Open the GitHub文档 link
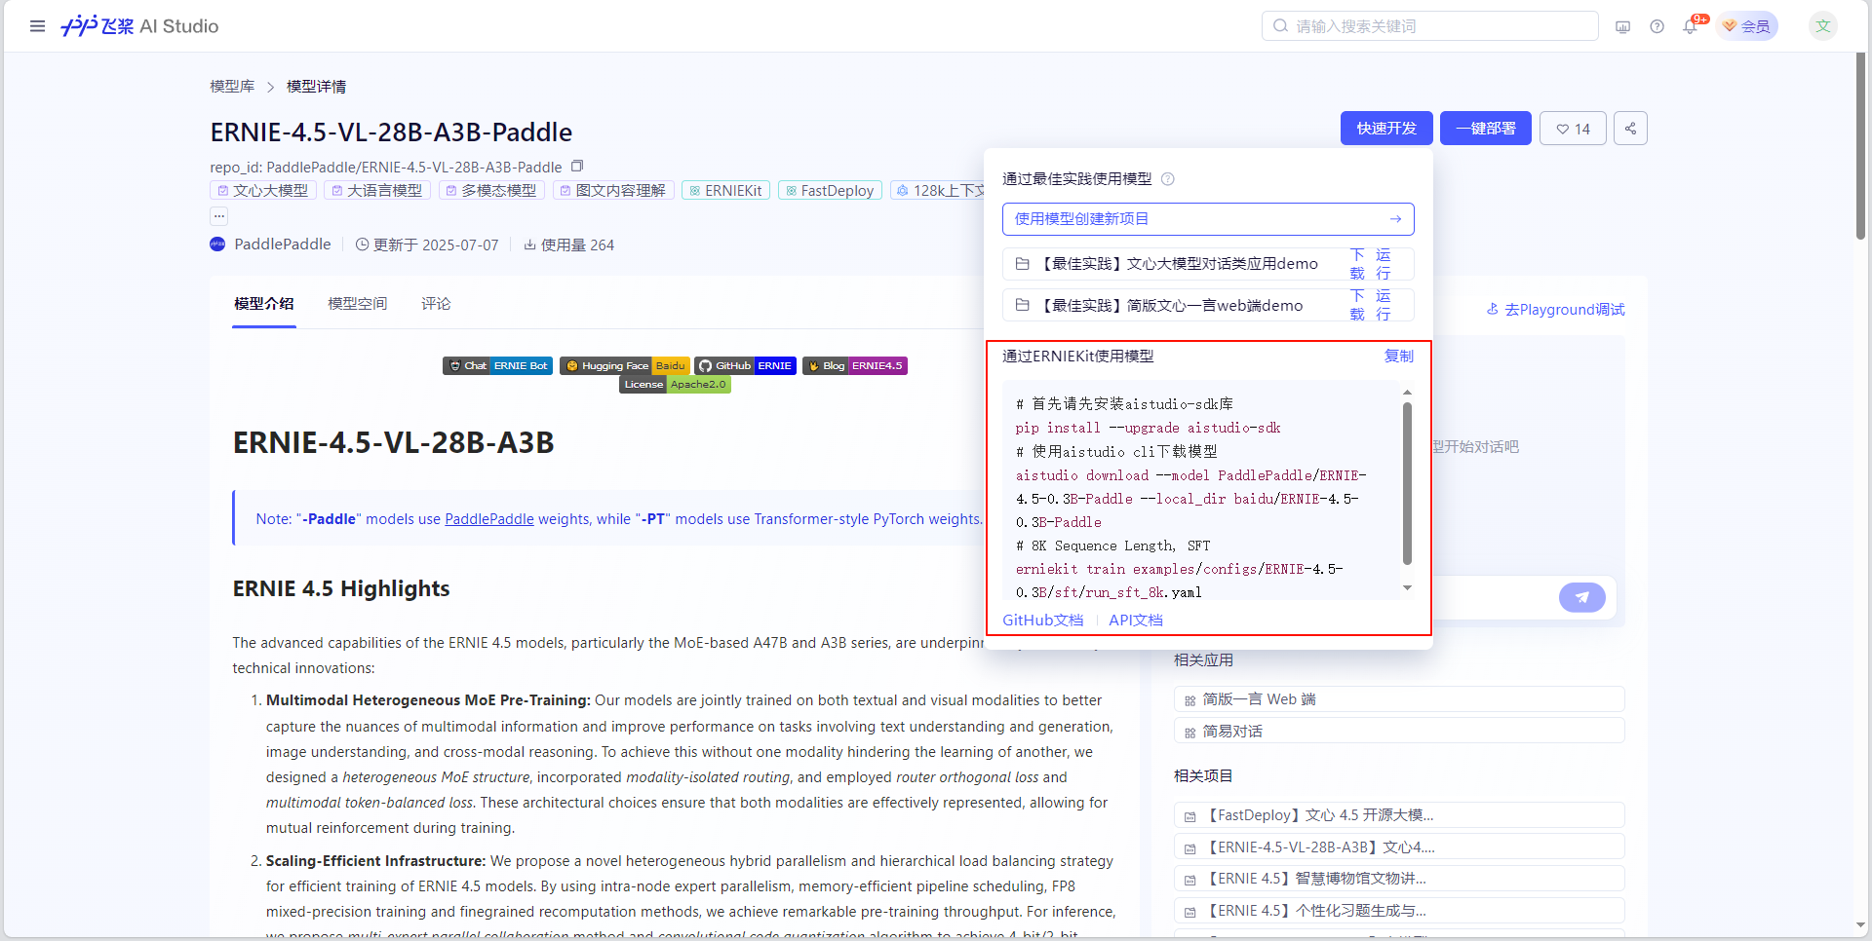 pos(1043,621)
